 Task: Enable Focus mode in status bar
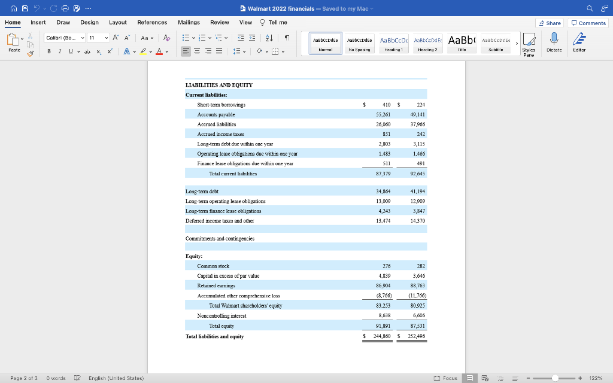445,378
